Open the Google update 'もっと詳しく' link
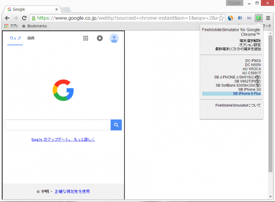This screenshot has width=275, height=202. tap(63, 139)
